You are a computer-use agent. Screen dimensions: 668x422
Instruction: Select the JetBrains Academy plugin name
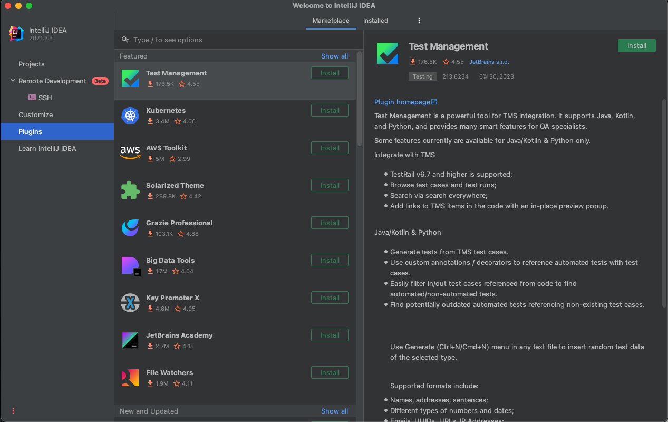click(x=179, y=335)
